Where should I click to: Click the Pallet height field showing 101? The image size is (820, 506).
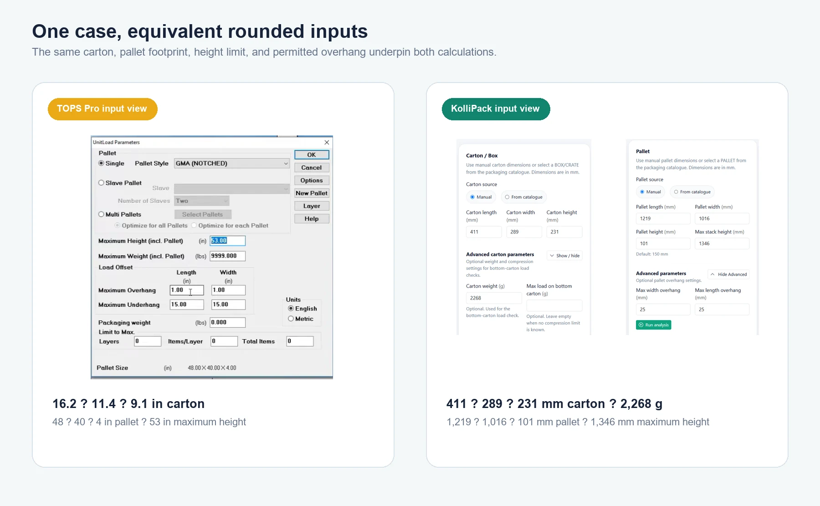[x=663, y=244]
